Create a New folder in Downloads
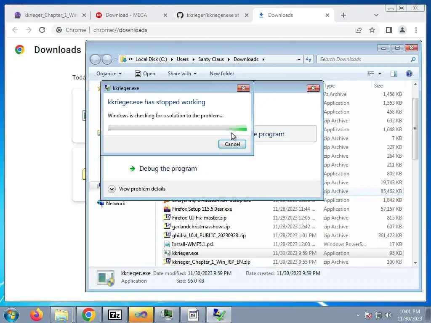 click(222, 74)
